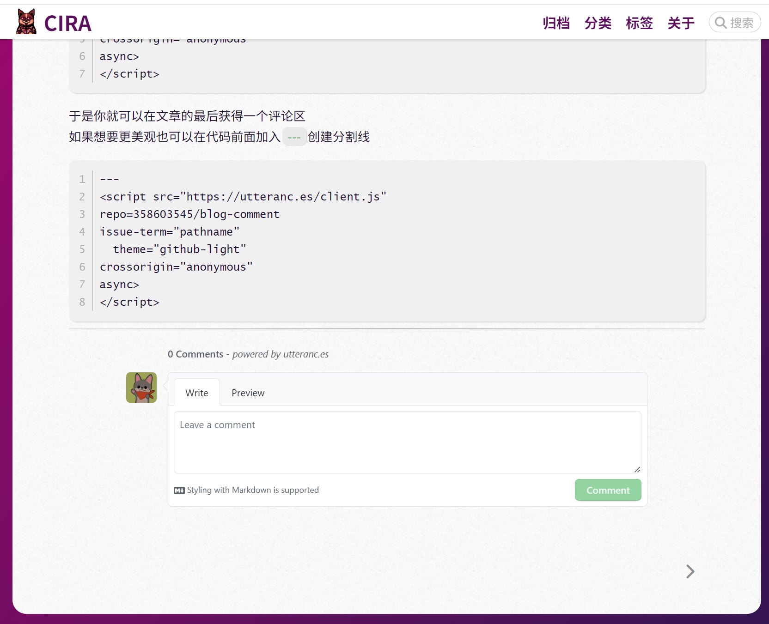
Task: Switch to the Write tab
Action: [x=197, y=393]
